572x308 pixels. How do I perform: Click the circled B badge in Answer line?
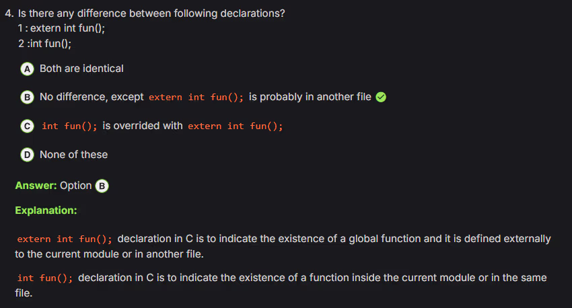[102, 186]
